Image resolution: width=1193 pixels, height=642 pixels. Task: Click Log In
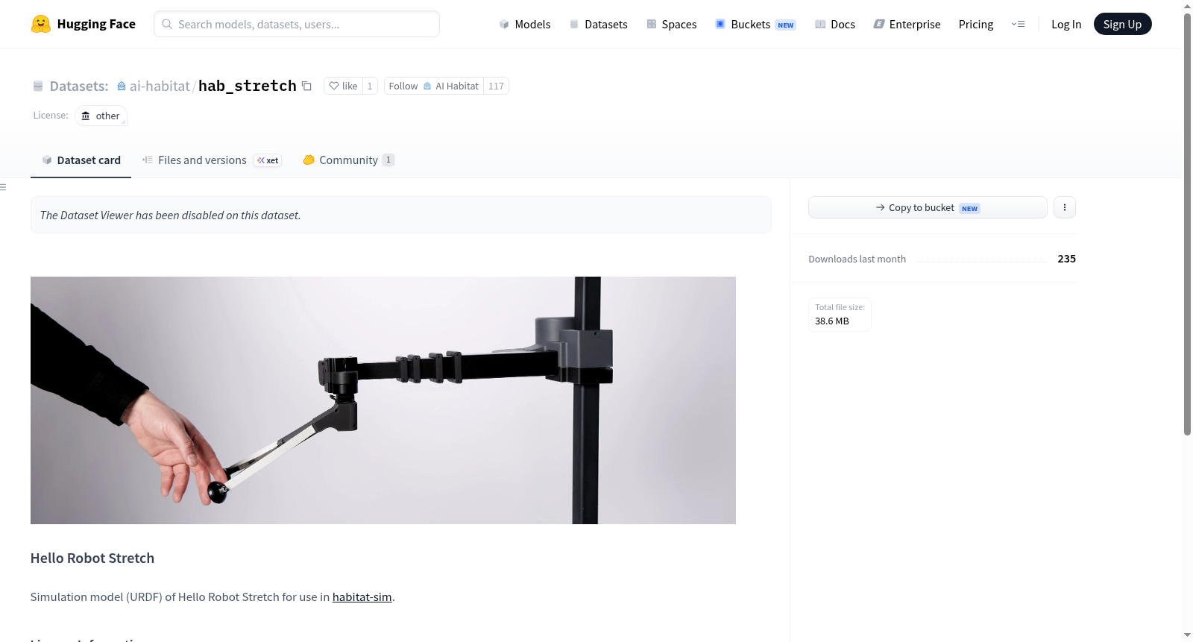[x=1066, y=24]
